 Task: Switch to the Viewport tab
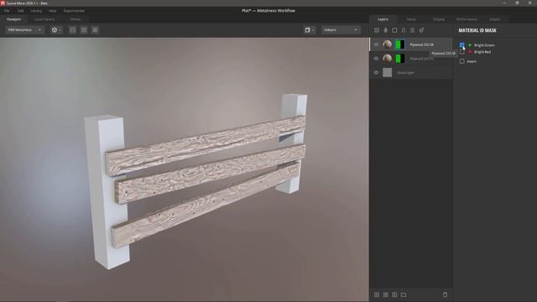tap(14, 19)
